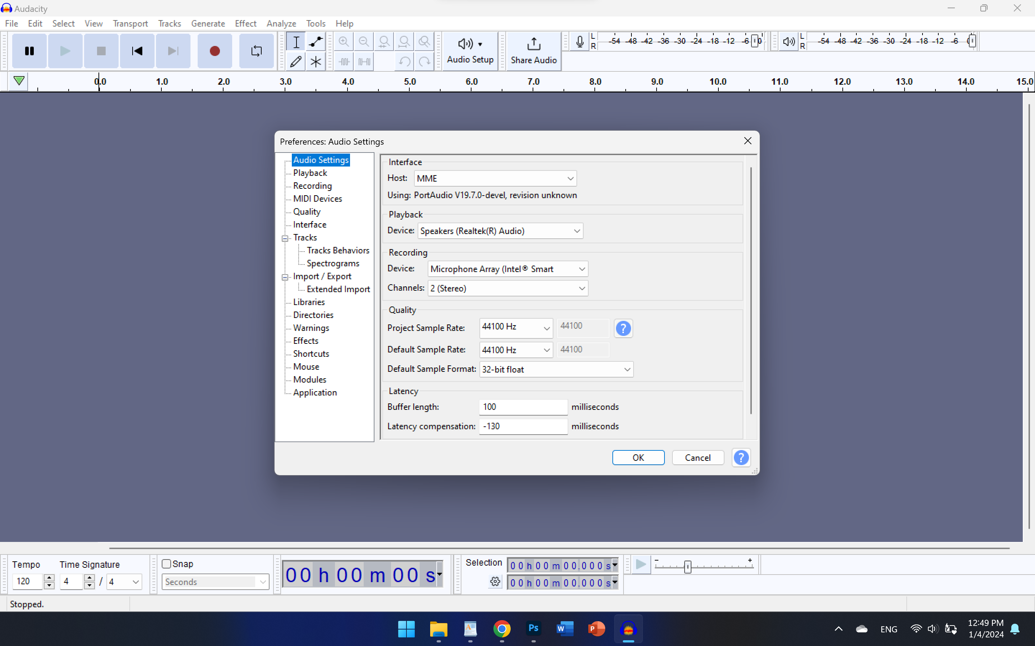Viewport: 1035px width, 646px height.
Task: Open the File menu
Action: point(11,23)
